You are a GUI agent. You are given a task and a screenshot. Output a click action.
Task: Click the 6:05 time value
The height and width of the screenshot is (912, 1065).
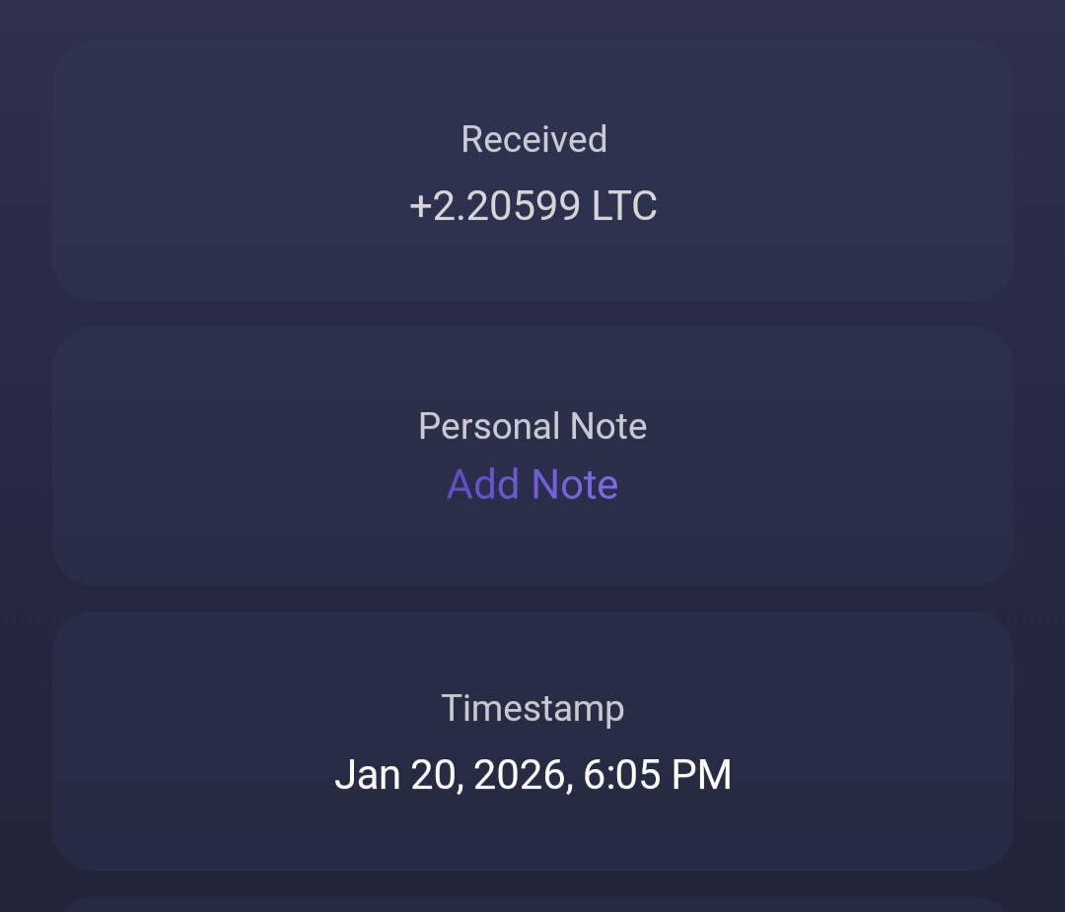point(621,775)
